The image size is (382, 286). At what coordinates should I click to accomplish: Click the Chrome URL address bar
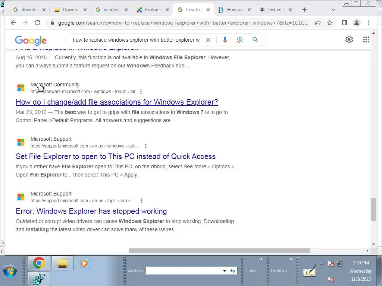[183, 23]
